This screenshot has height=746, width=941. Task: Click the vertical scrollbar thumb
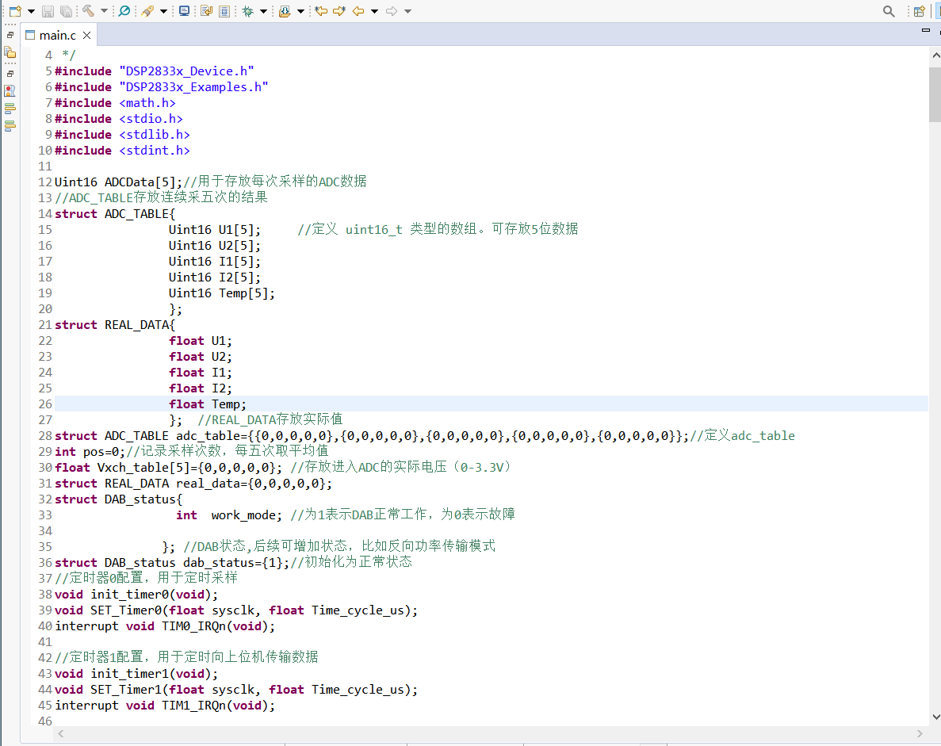tap(935, 94)
